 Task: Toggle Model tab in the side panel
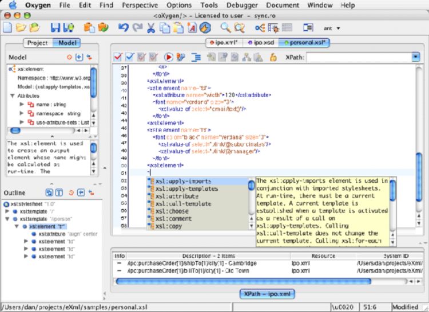click(x=67, y=43)
